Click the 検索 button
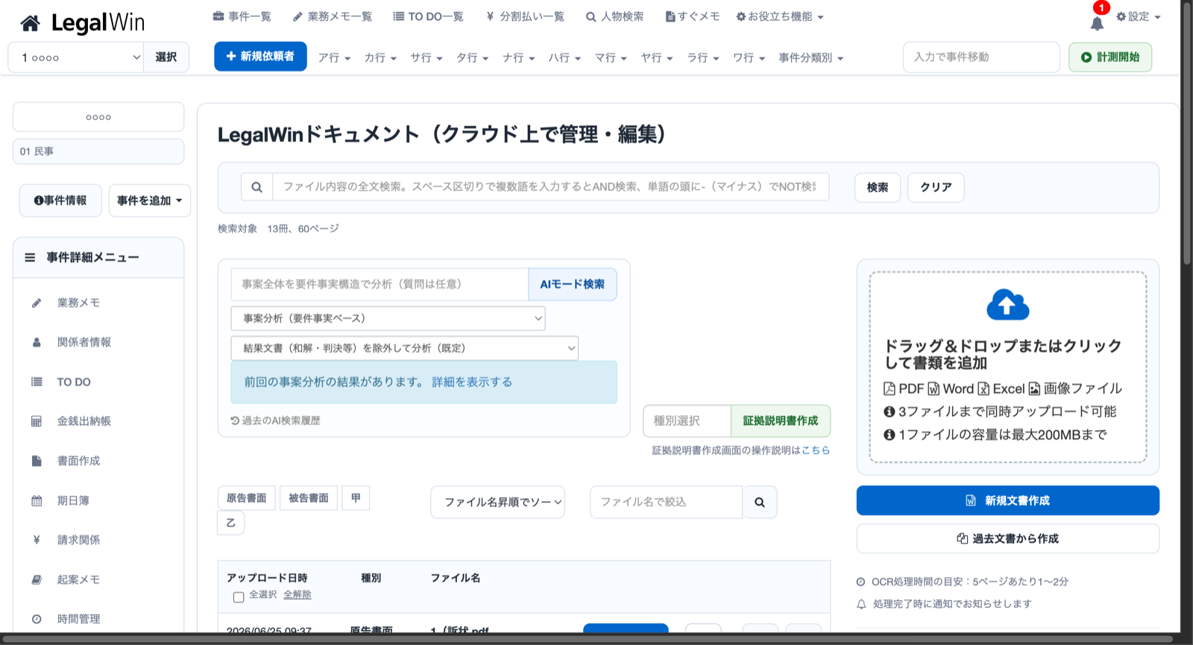This screenshot has width=1193, height=645. 878,188
